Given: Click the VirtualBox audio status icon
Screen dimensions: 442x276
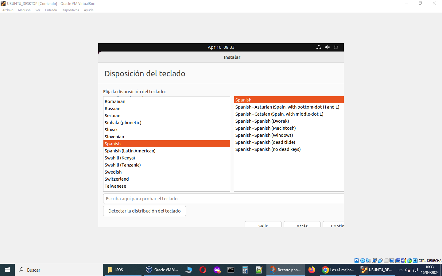Looking at the screenshot, I should point(368,261).
